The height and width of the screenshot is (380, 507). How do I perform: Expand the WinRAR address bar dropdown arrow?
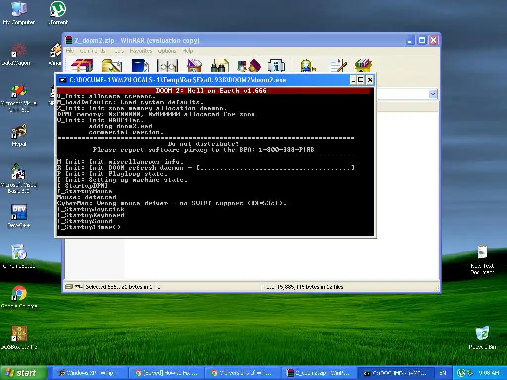(433, 94)
